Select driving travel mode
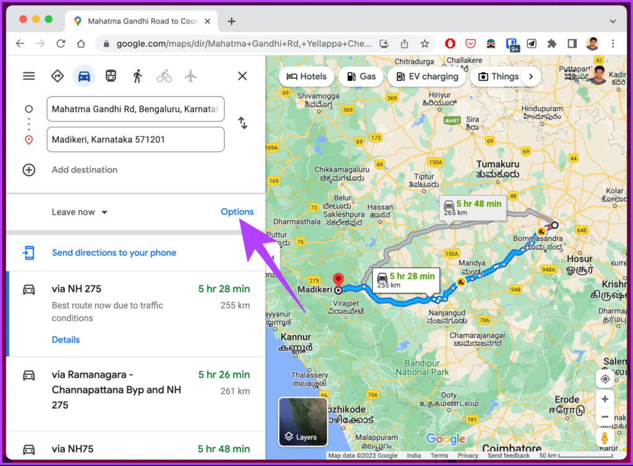633x466 pixels. pos(84,76)
